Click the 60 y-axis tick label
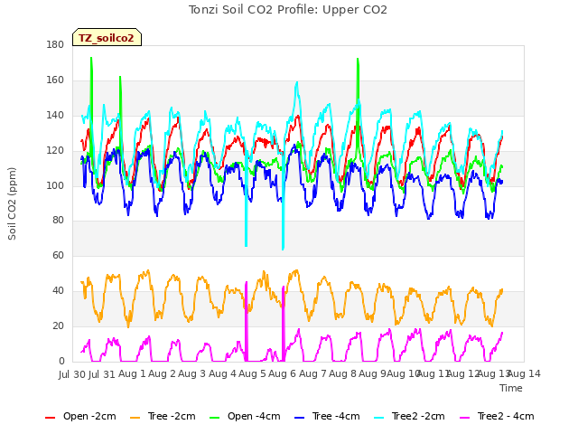The height and width of the screenshot is (434, 578). pyautogui.click(x=58, y=255)
